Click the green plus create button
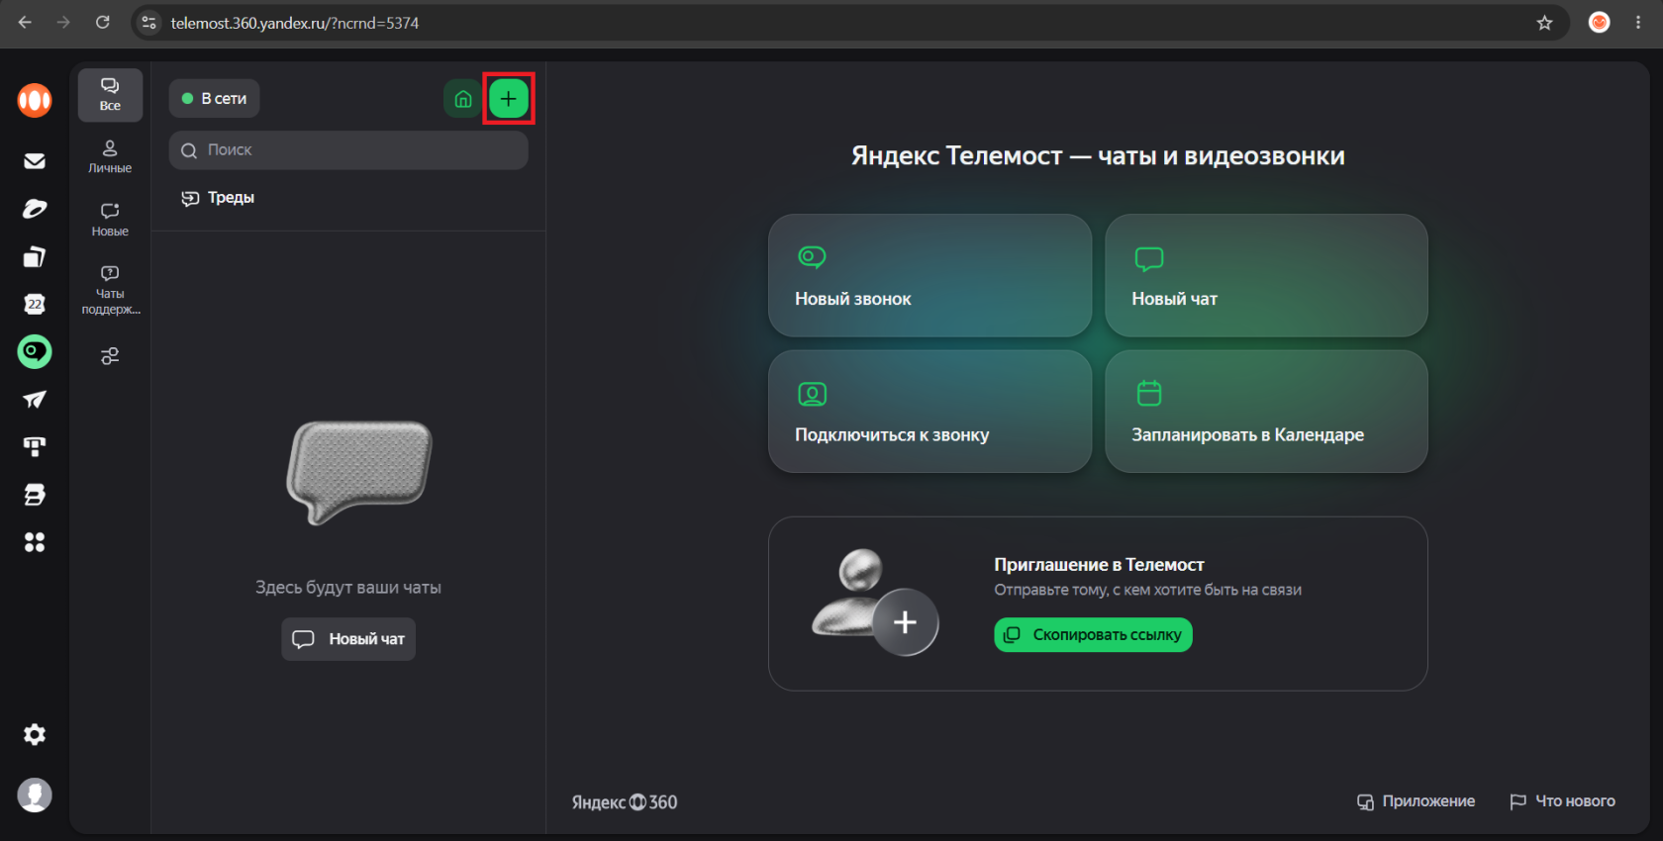Screen dimensions: 1663x841 pyautogui.click(x=509, y=99)
